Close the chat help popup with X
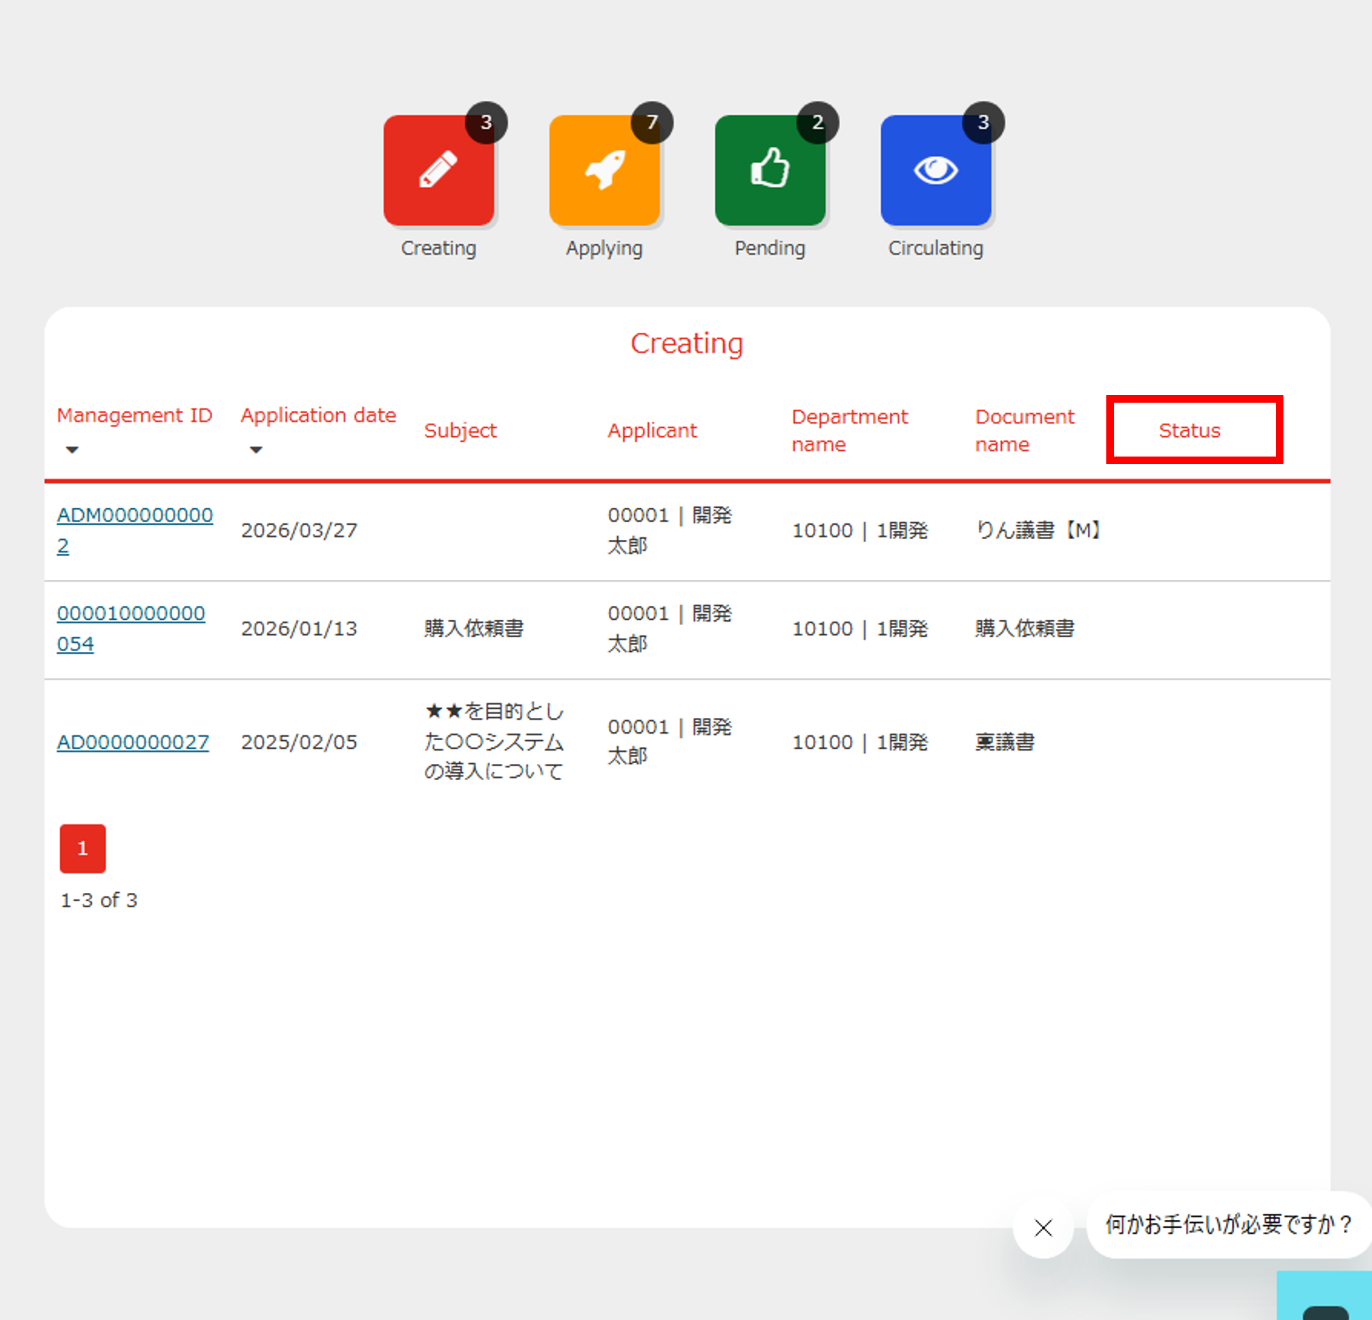Screen dimensions: 1372x1320 pyautogui.click(x=1043, y=1228)
